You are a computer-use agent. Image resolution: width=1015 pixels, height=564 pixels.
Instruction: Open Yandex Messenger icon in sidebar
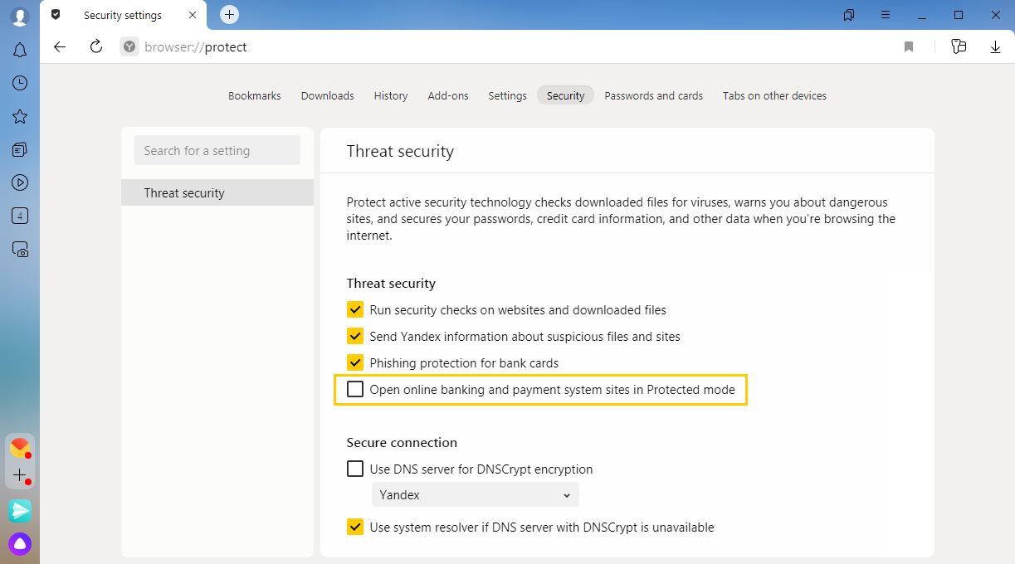point(20,510)
